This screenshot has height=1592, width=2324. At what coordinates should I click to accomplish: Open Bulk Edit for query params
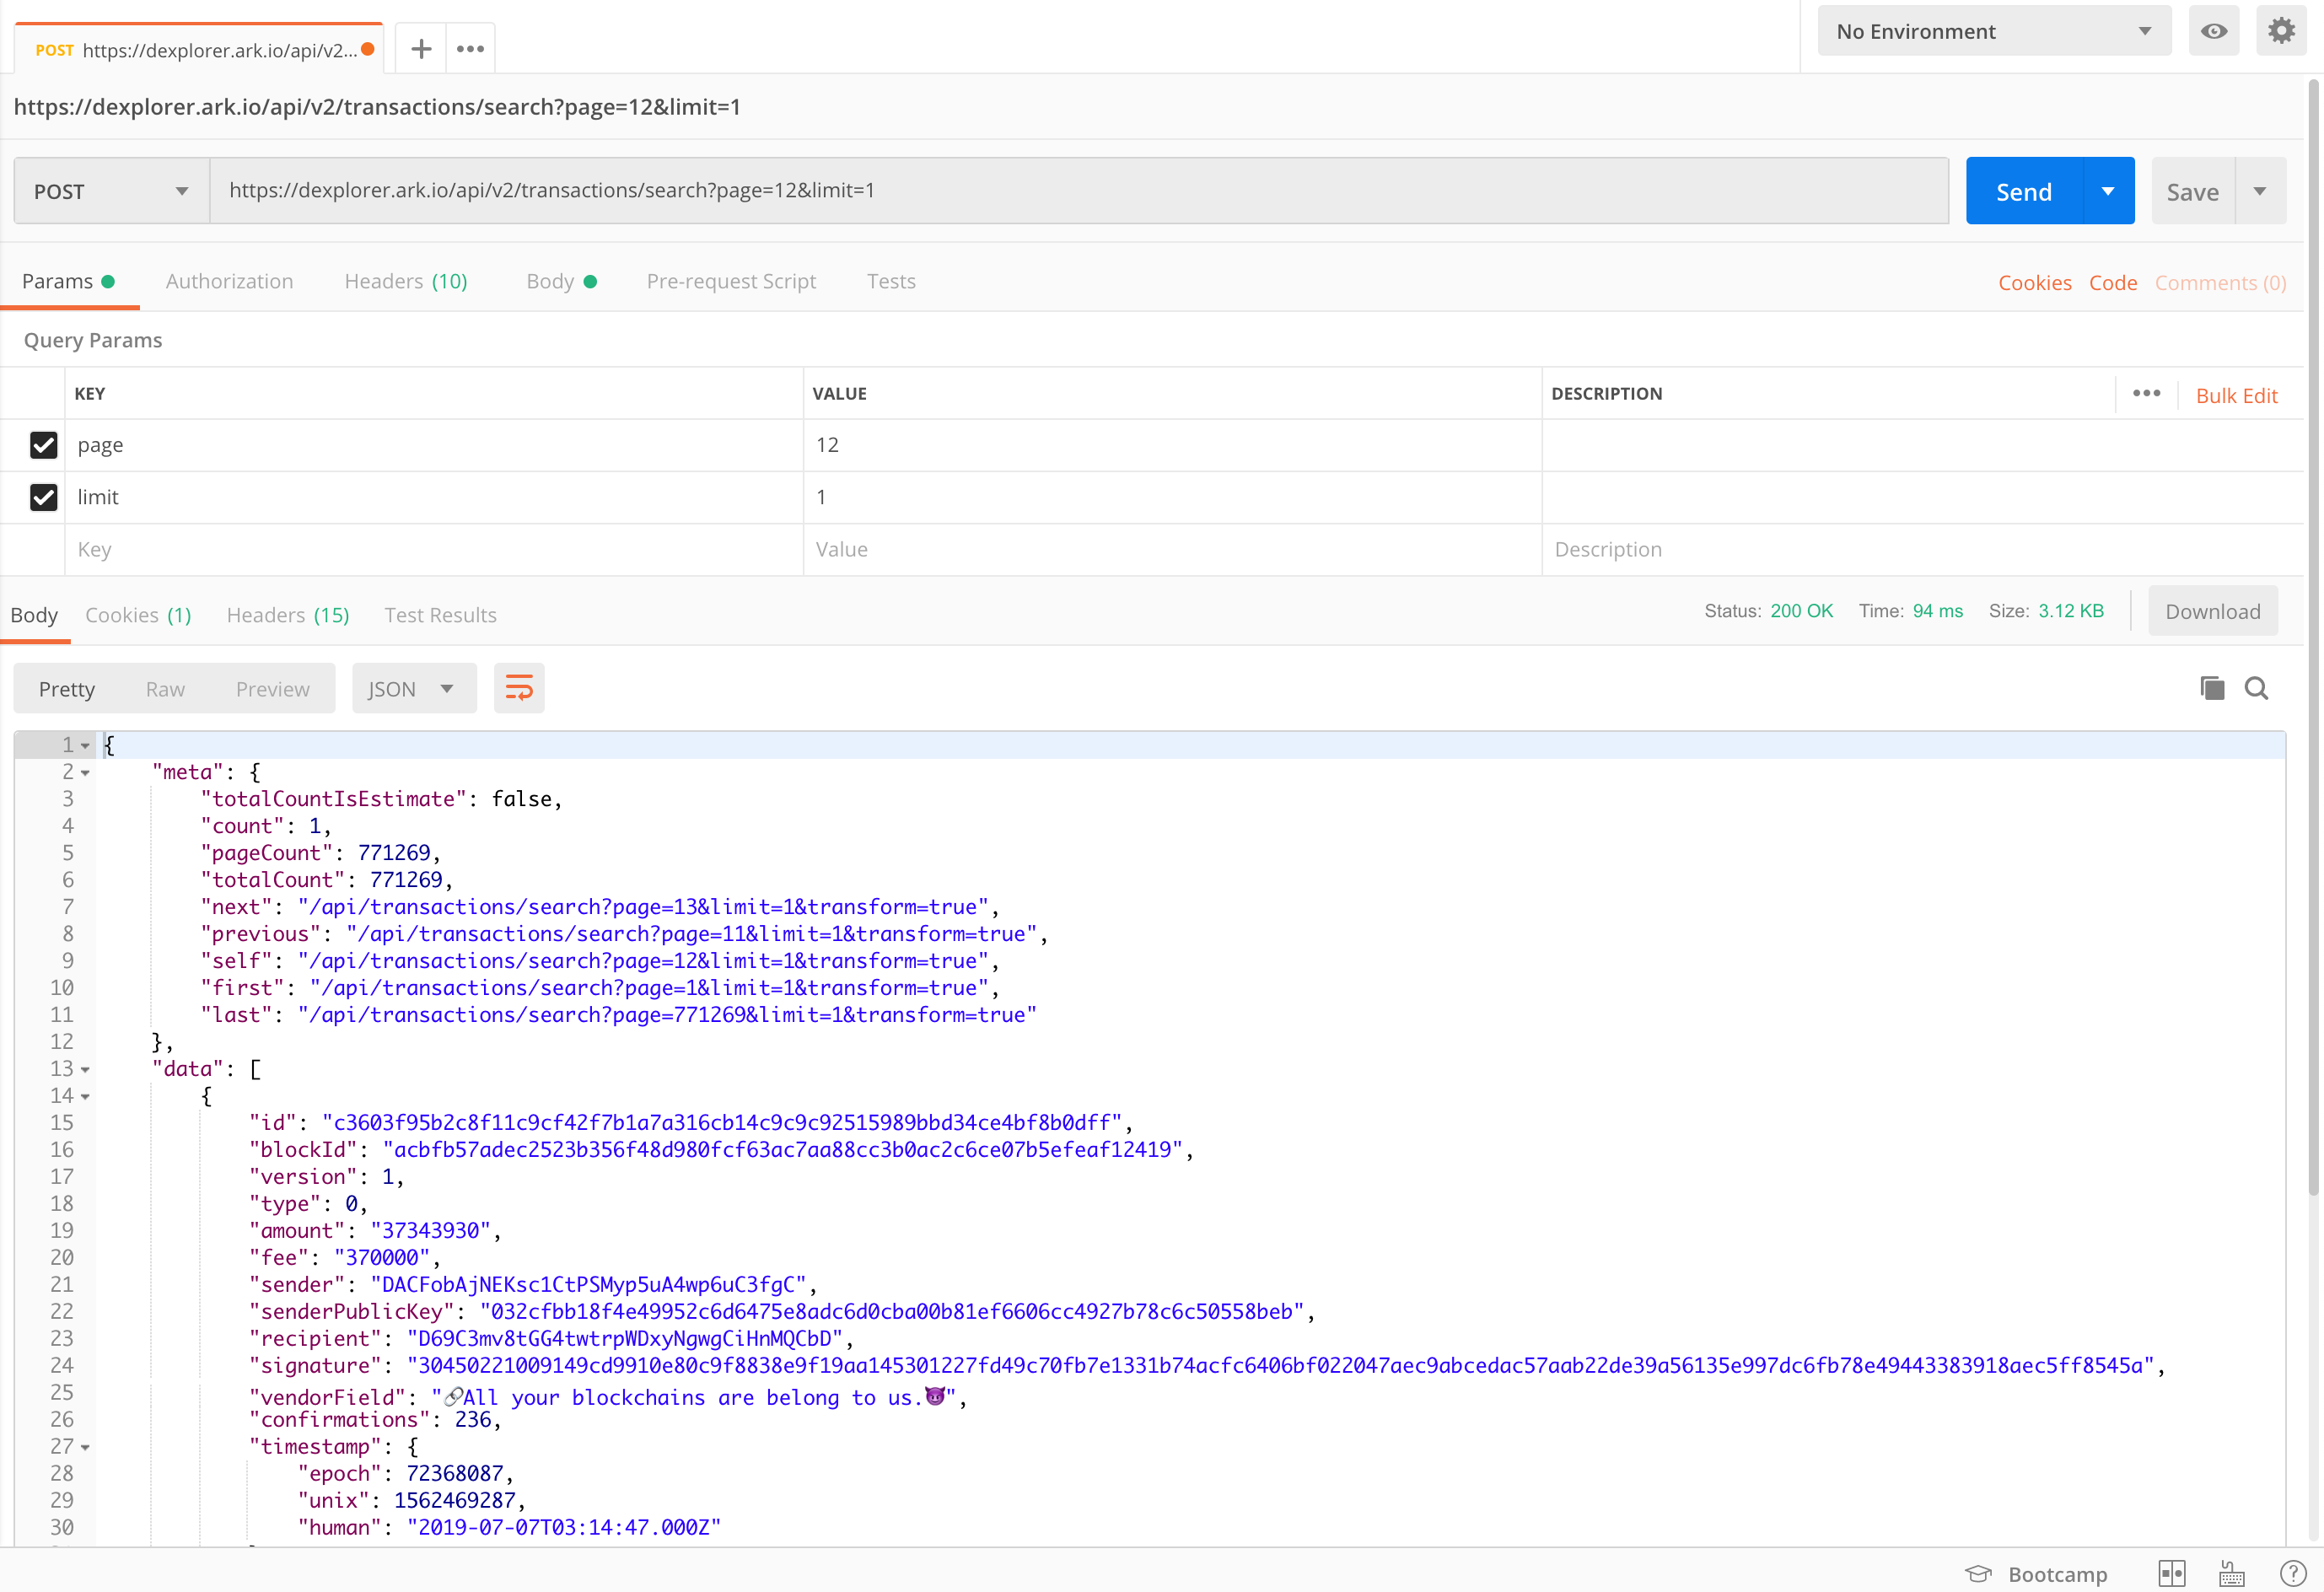pyautogui.click(x=2237, y=394)
